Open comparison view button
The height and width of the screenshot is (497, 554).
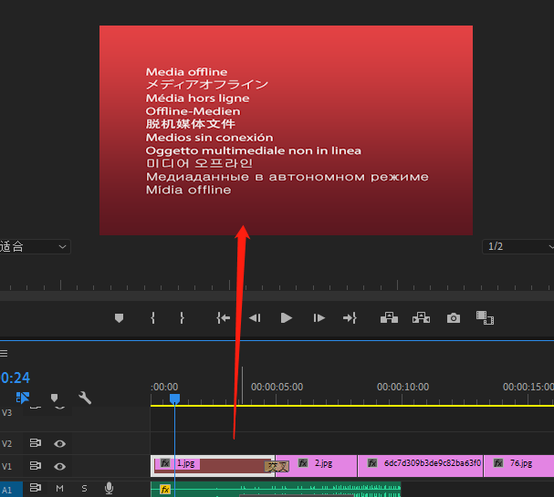[485, 317]
